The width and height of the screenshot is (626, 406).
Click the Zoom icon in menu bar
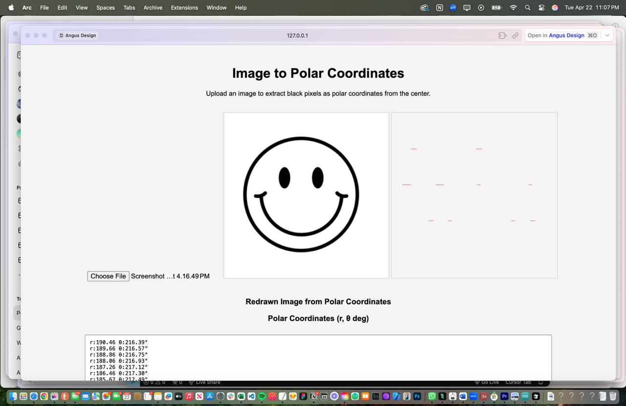(453, 7)
